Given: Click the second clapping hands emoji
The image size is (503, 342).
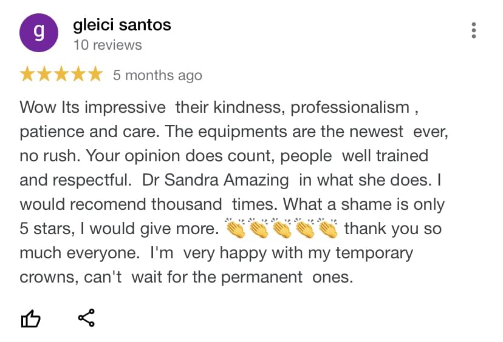Looking at the screenshot, I should pos(258,228).
